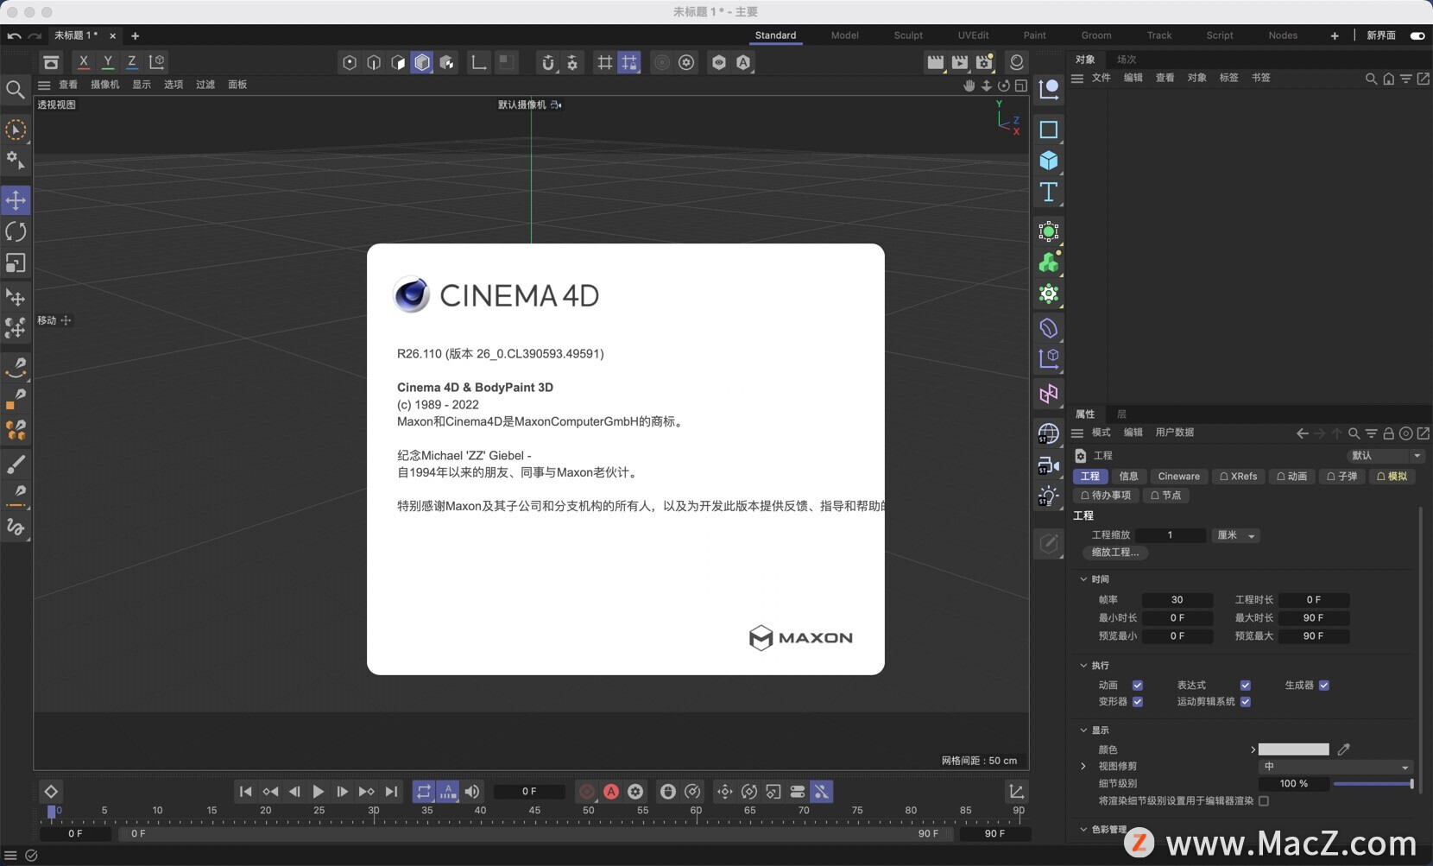
Task: Collapse the 色彩管理 section
Action: point(1084,830)
